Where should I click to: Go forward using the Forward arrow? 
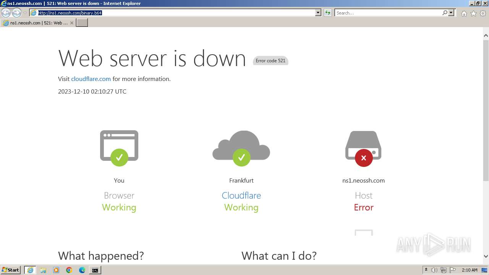[16, 13]
